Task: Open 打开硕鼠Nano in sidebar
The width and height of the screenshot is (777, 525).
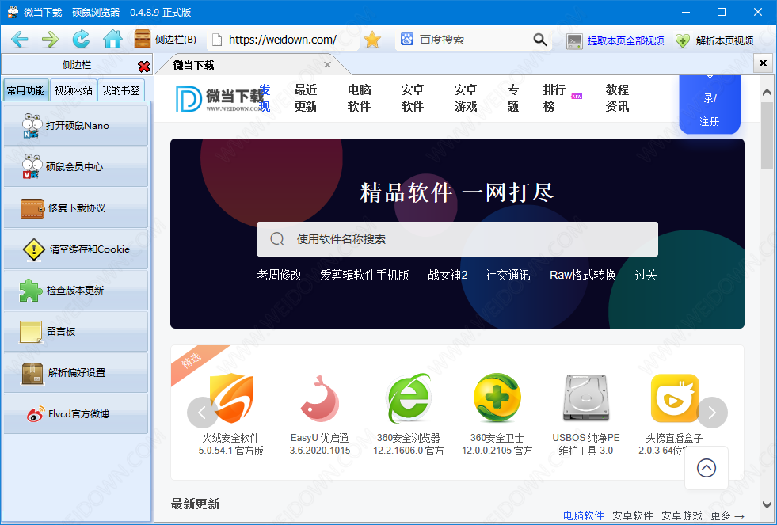Action: pos(76,125)
